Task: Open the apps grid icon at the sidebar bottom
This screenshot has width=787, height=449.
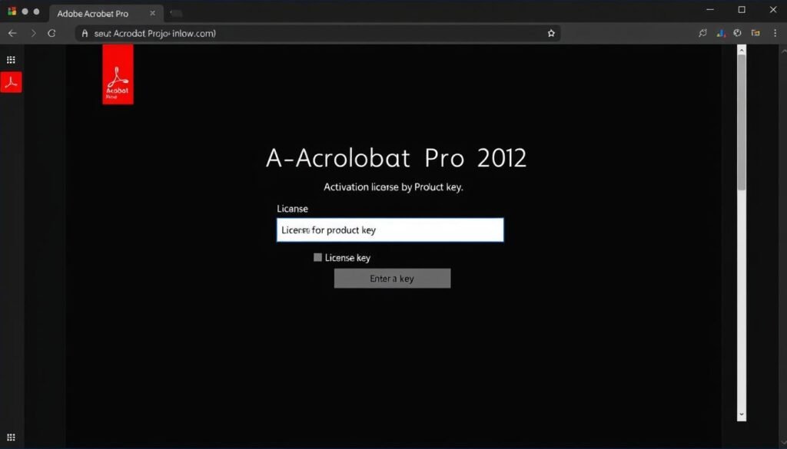Action: pyautogui.click(x=11, y=437)
